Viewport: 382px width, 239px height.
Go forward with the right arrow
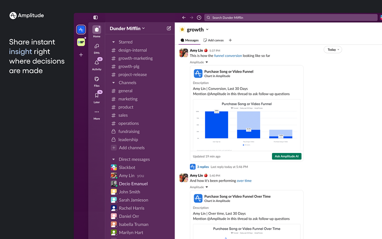pos(191,18)
